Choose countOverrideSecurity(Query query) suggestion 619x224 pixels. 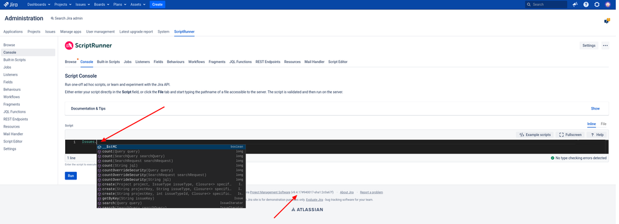pos(171,170)
